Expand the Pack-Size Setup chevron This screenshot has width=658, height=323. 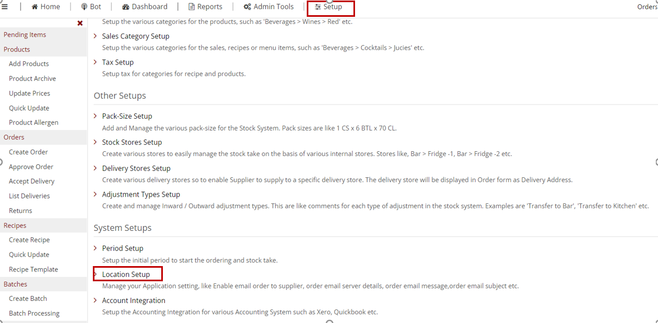pyautogui.click(x=96, y=116)
